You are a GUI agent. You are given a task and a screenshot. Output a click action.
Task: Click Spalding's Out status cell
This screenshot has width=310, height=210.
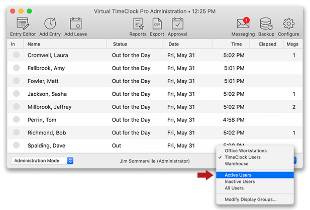tap(117, 145)
